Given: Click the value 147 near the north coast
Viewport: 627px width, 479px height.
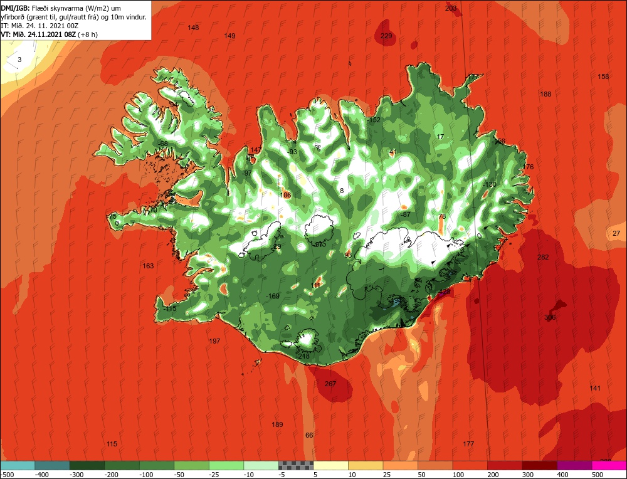Looking at the screenshot, I should (x=256, y=150).
